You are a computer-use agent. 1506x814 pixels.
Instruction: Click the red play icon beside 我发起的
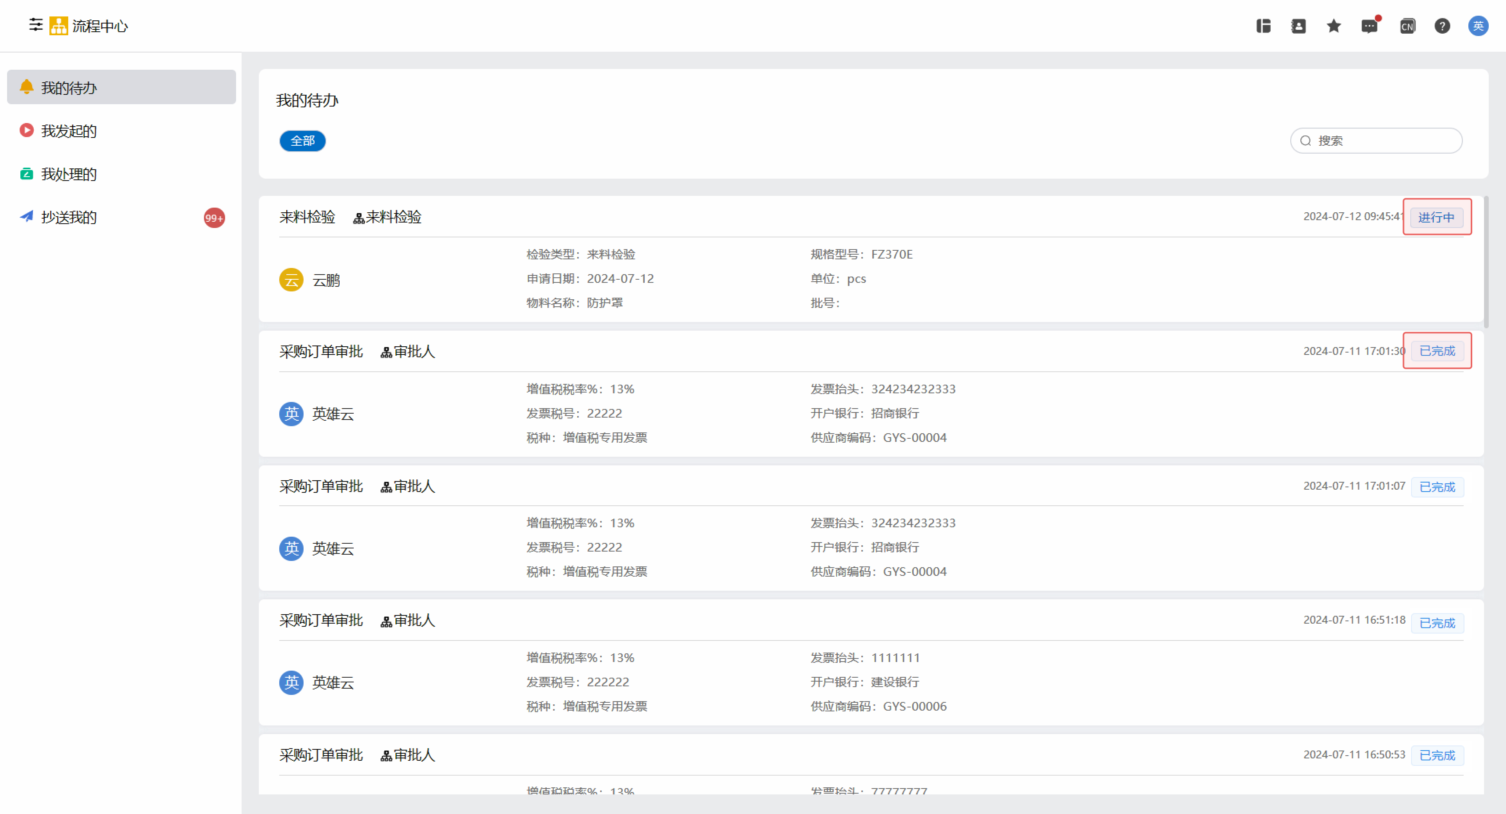pyautogui.click(x=26, y=130)
